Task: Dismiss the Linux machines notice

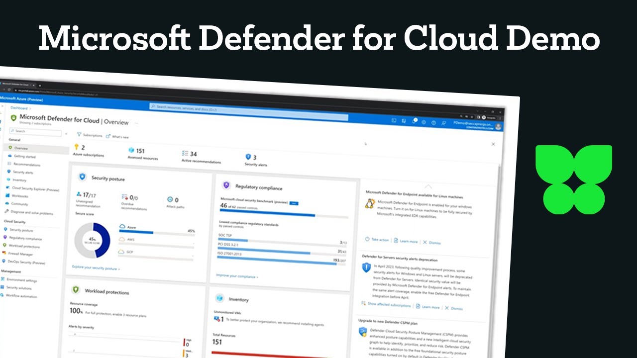Action: click(x=431, y=243)
